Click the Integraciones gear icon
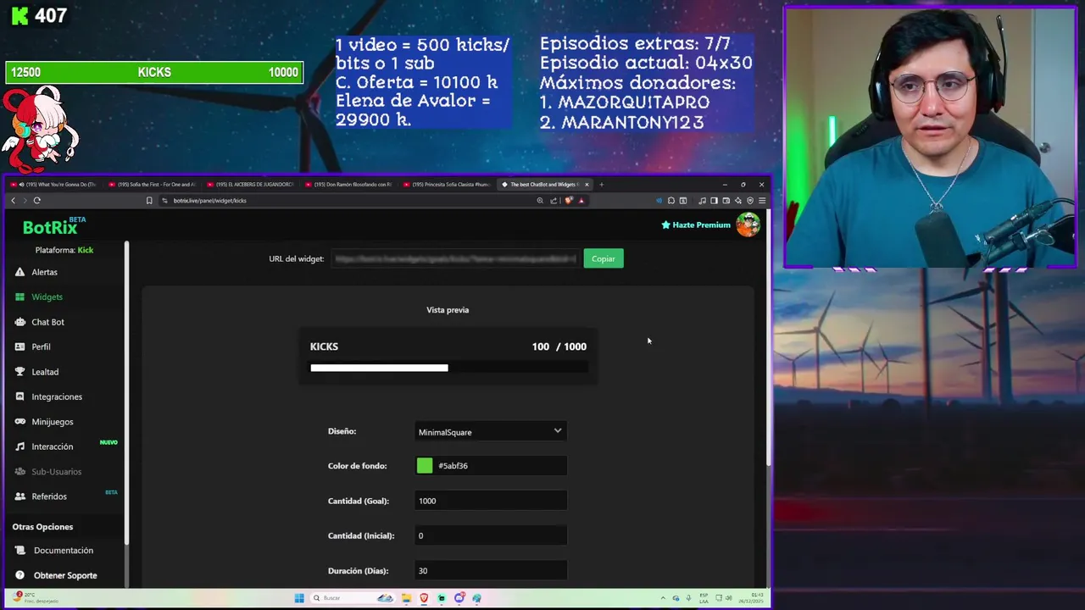Image resolution: width=1085 pixels, height=610 pixels. coord(19,396)
